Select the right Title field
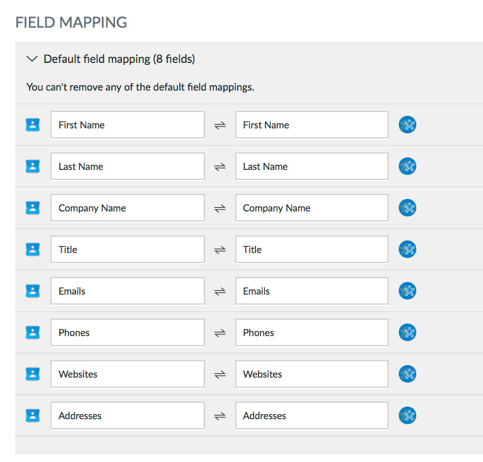 point(312,249)
